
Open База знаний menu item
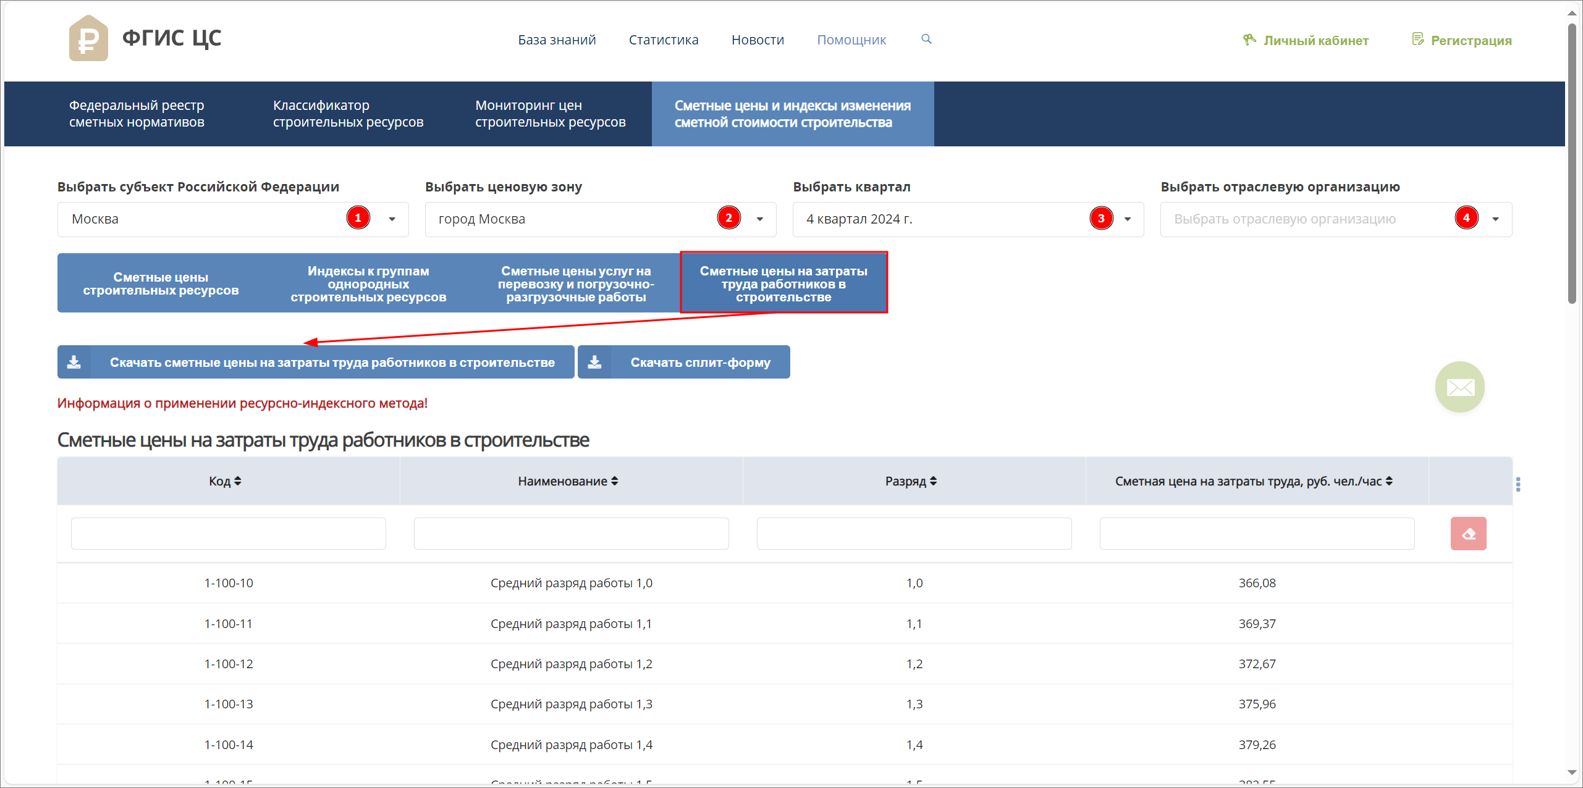[x=557, y=40]
